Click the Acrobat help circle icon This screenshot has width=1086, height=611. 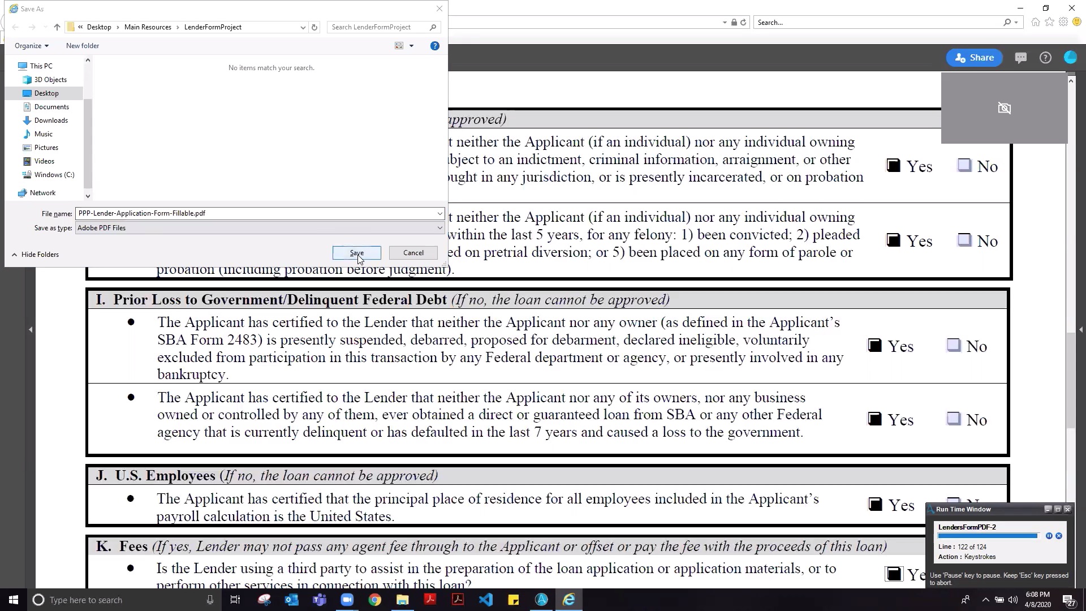pyautogui.click(x=1045, y=58)
